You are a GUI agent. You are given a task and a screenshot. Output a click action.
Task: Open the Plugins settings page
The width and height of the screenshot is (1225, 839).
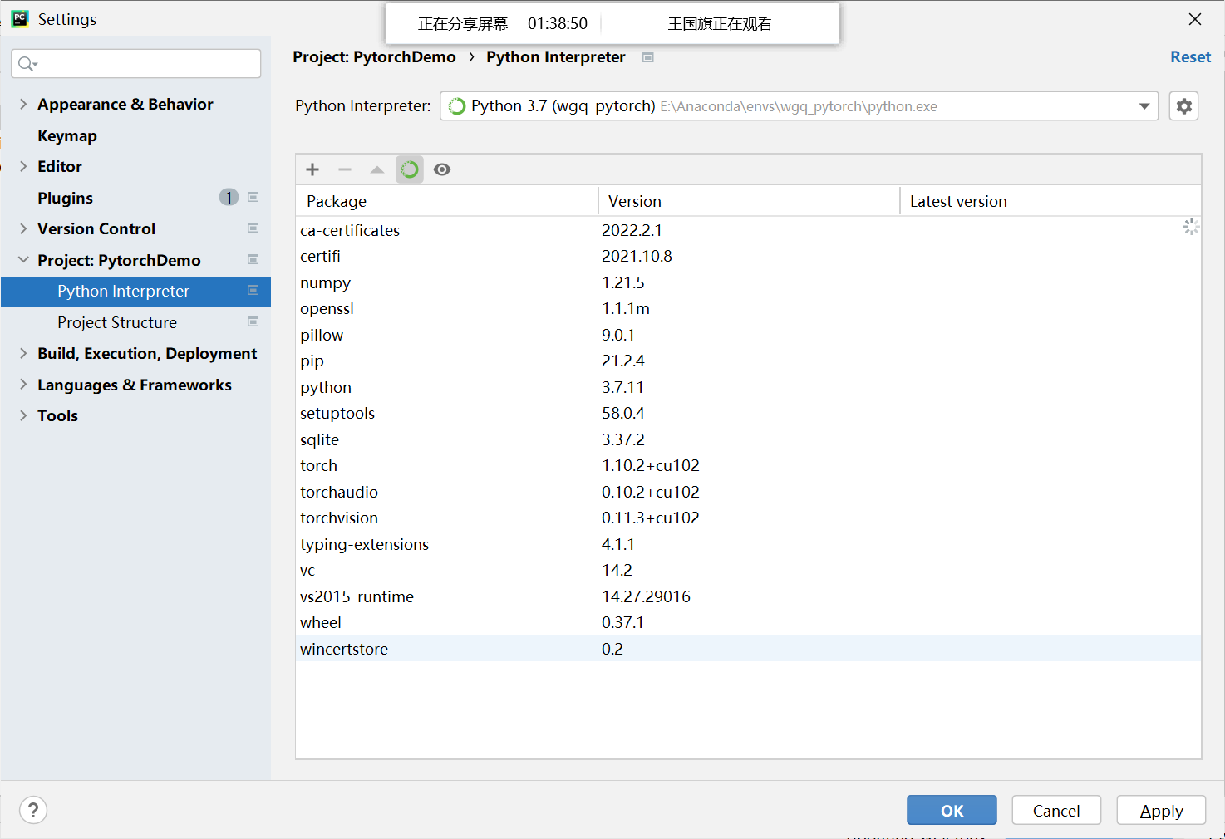[x=65, y=198]
